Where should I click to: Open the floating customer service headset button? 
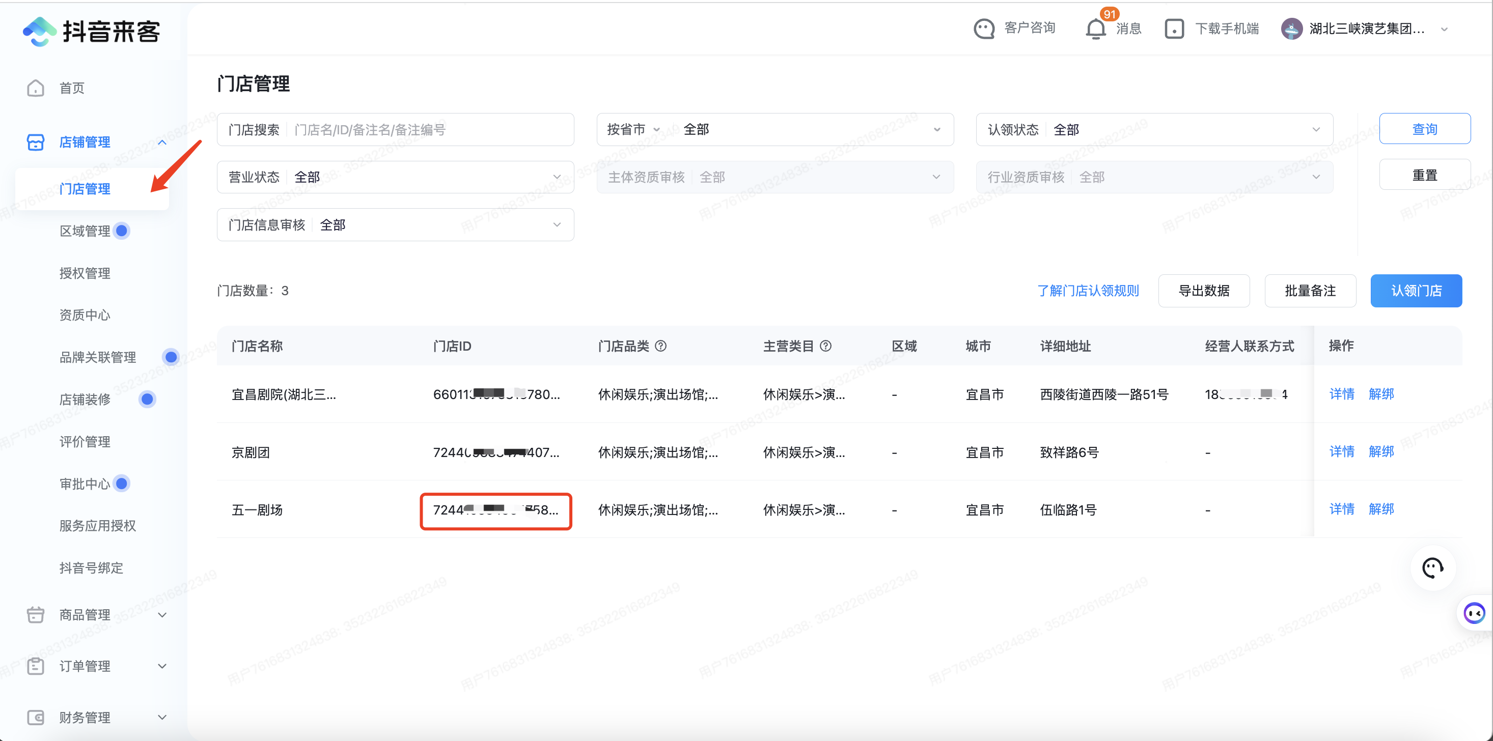[x=1433, y=568]
